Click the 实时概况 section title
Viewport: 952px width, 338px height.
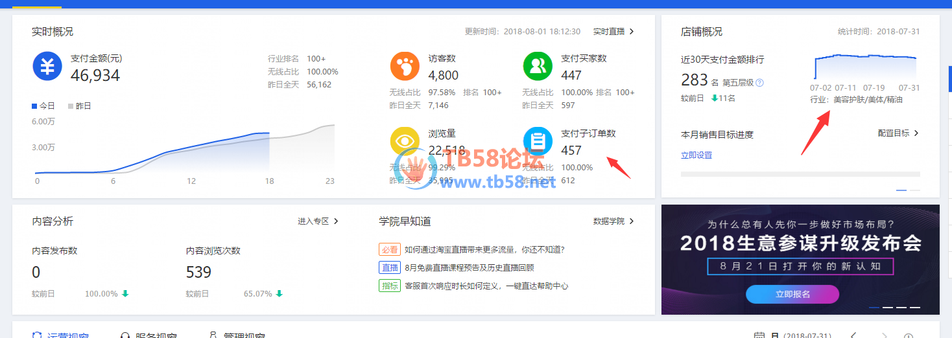tap(53, 31)
